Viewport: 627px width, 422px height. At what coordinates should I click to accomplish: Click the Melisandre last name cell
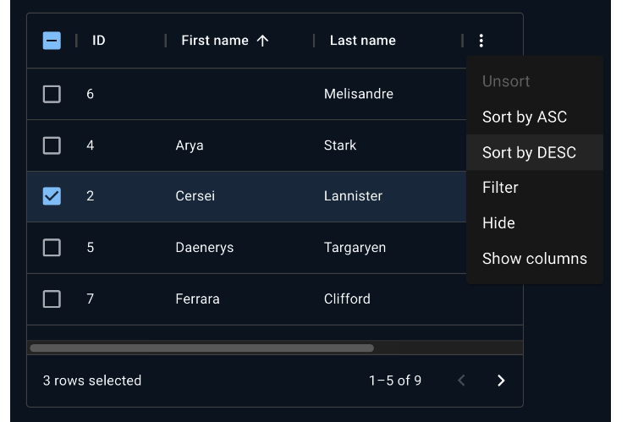pos(359,94)
